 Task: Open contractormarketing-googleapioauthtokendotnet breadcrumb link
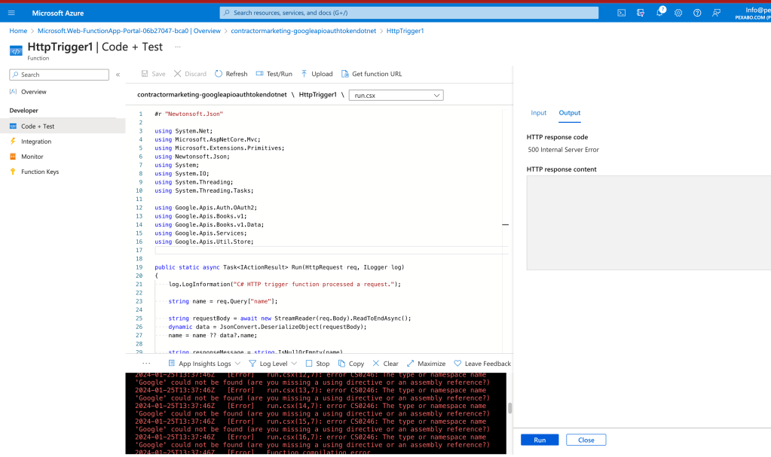304,31
